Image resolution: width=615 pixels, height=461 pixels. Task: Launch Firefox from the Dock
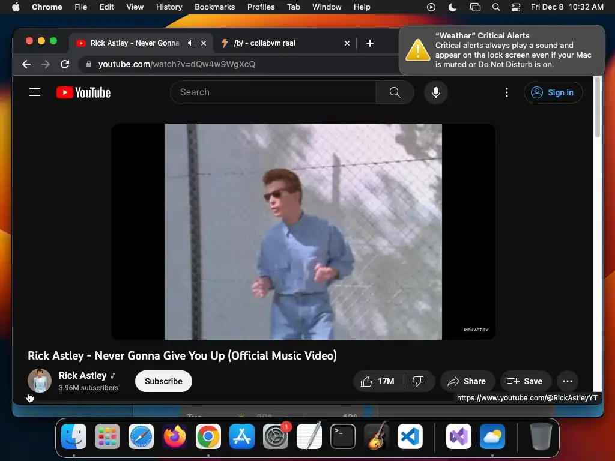click(x=175, y=436)
